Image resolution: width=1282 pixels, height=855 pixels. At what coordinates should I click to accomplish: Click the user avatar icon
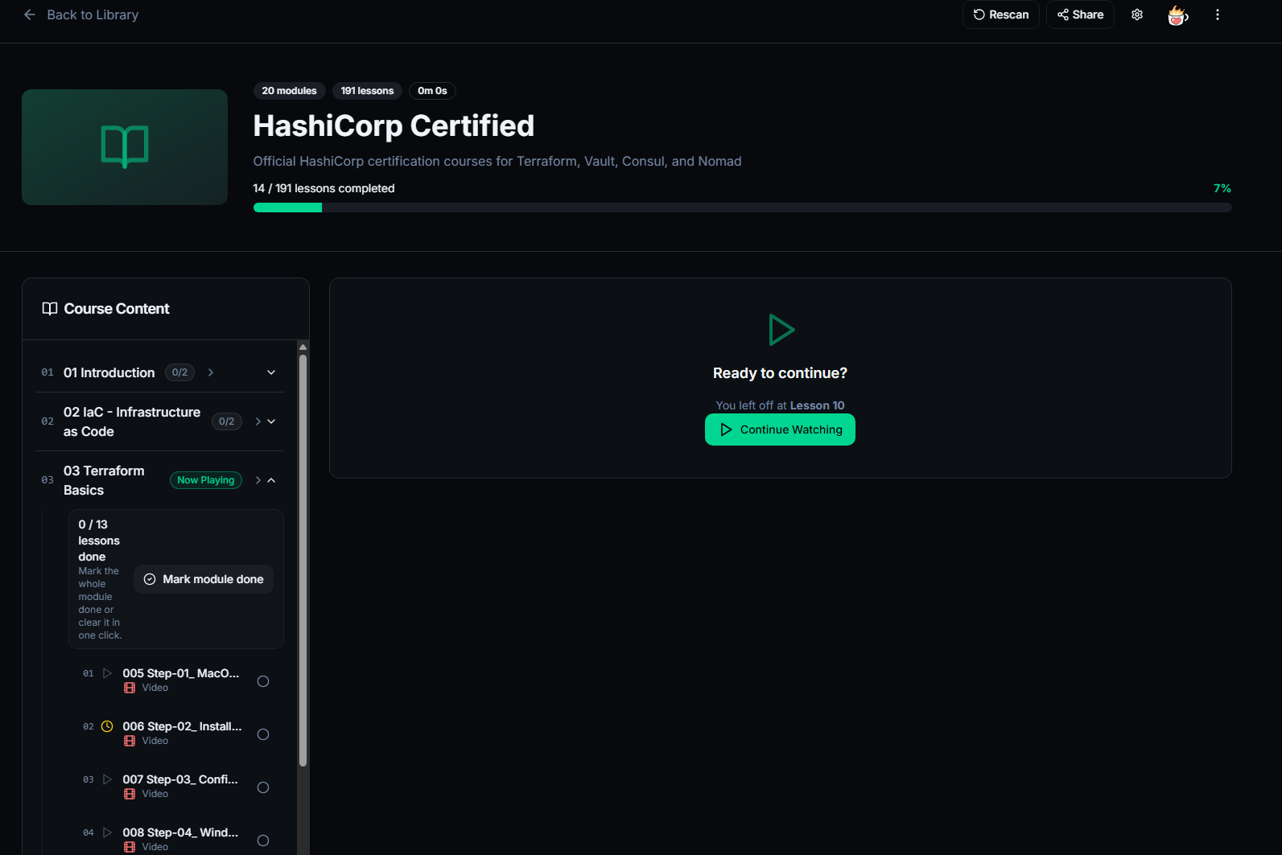pos(1177,14)
